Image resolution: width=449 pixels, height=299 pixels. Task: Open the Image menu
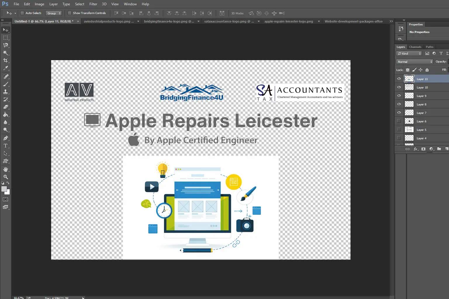(39, 4)
